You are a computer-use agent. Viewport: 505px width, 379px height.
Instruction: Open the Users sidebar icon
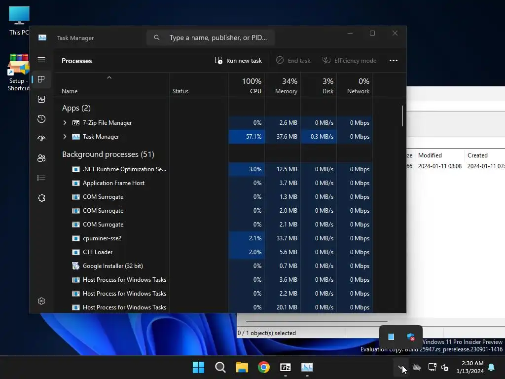(x=41, y=158)
